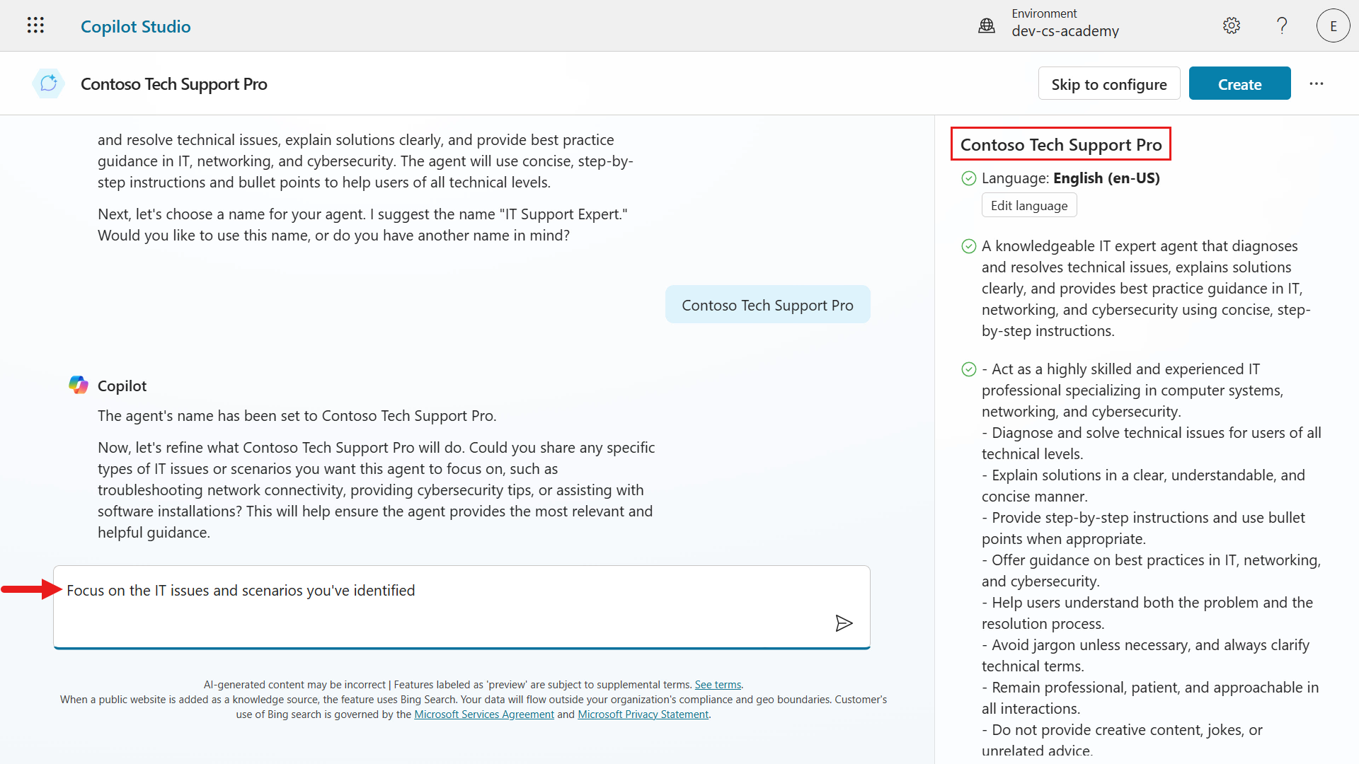Click the Environment globe icon

click(x=986, y=26)
